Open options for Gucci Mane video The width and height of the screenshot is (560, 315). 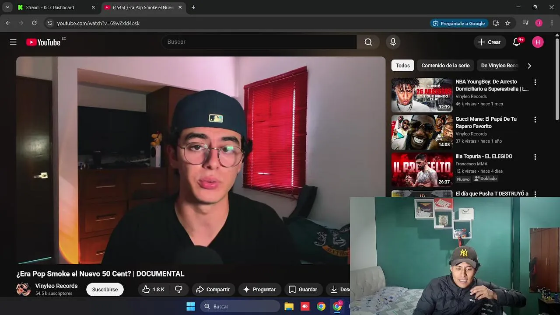535,119
